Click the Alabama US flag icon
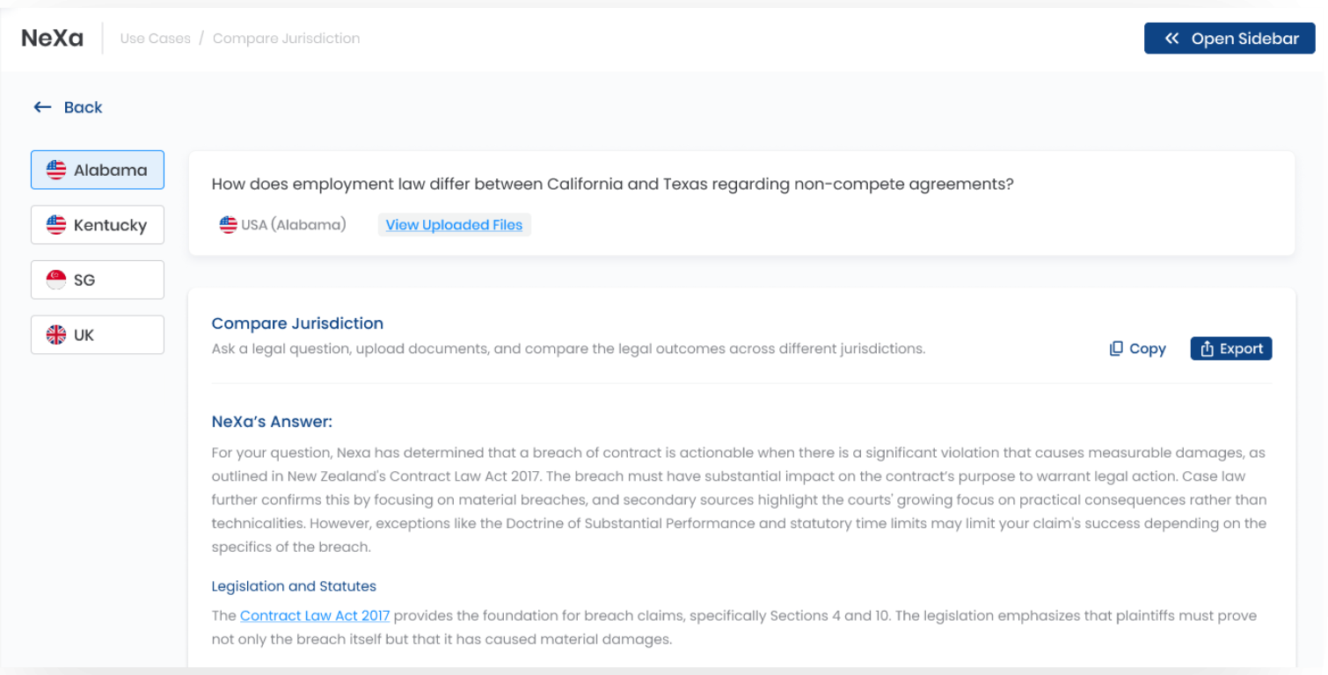 point(56,171)
